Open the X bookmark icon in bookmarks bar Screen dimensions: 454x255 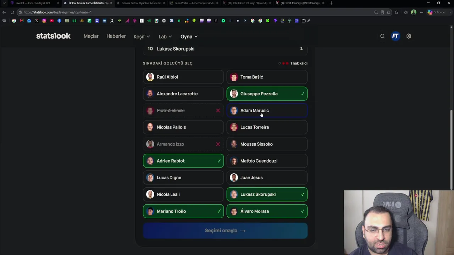point(37,21)
